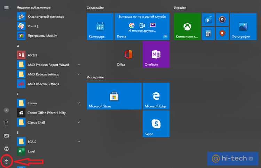
Task: Open the Календарь tile
Action: (x=100, y=26)
